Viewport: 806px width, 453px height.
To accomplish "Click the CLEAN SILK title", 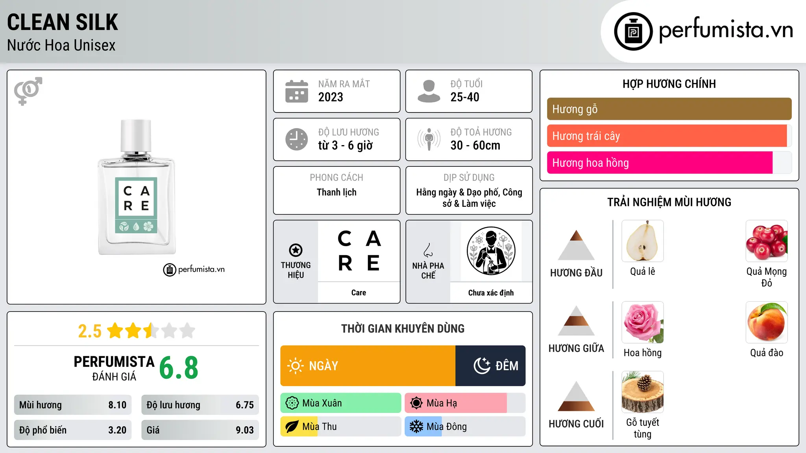I will [63, 22].
